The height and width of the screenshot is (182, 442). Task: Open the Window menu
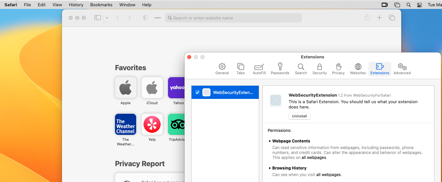pyautogui.click(x=127, y=5)
